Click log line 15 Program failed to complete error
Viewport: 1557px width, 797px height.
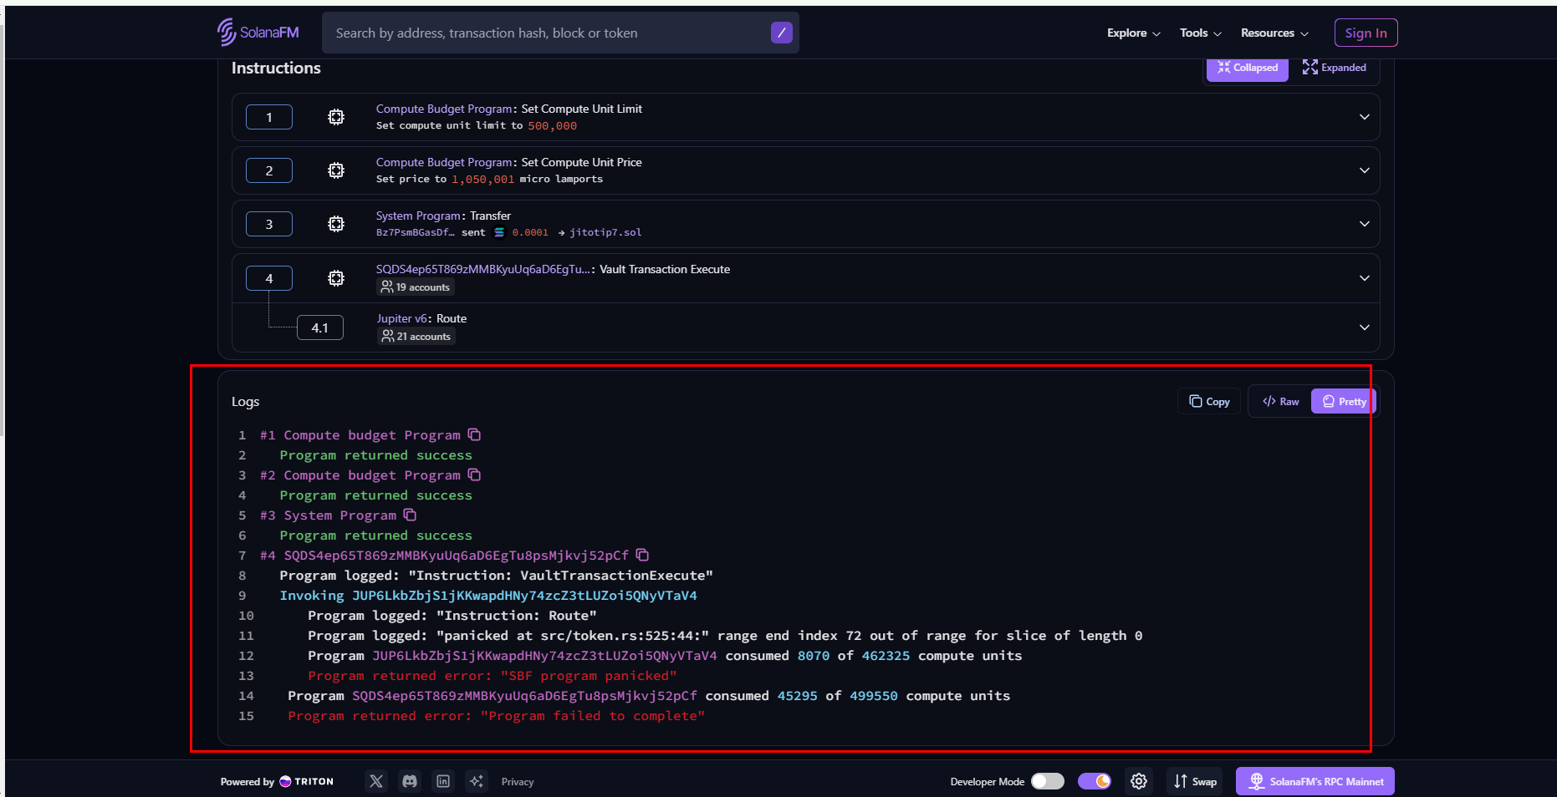tap(497, 716)
